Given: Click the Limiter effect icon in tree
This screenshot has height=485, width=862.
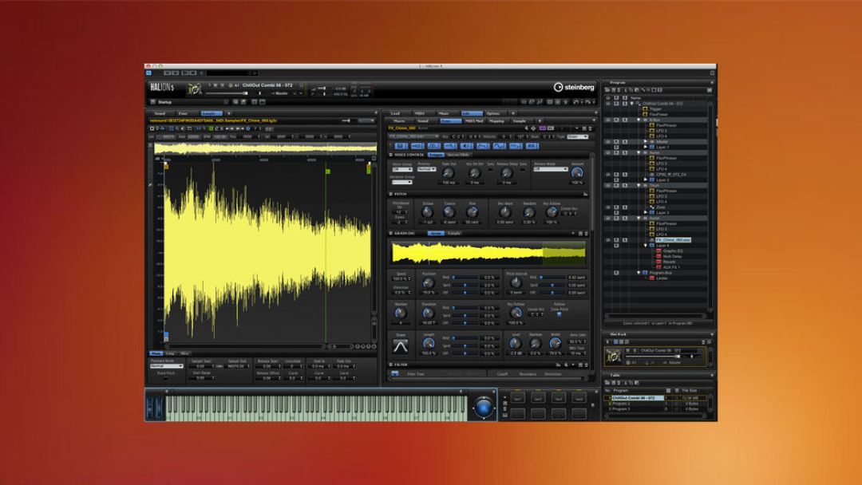Looking at the screenshot, I should (x=652, y=278).
